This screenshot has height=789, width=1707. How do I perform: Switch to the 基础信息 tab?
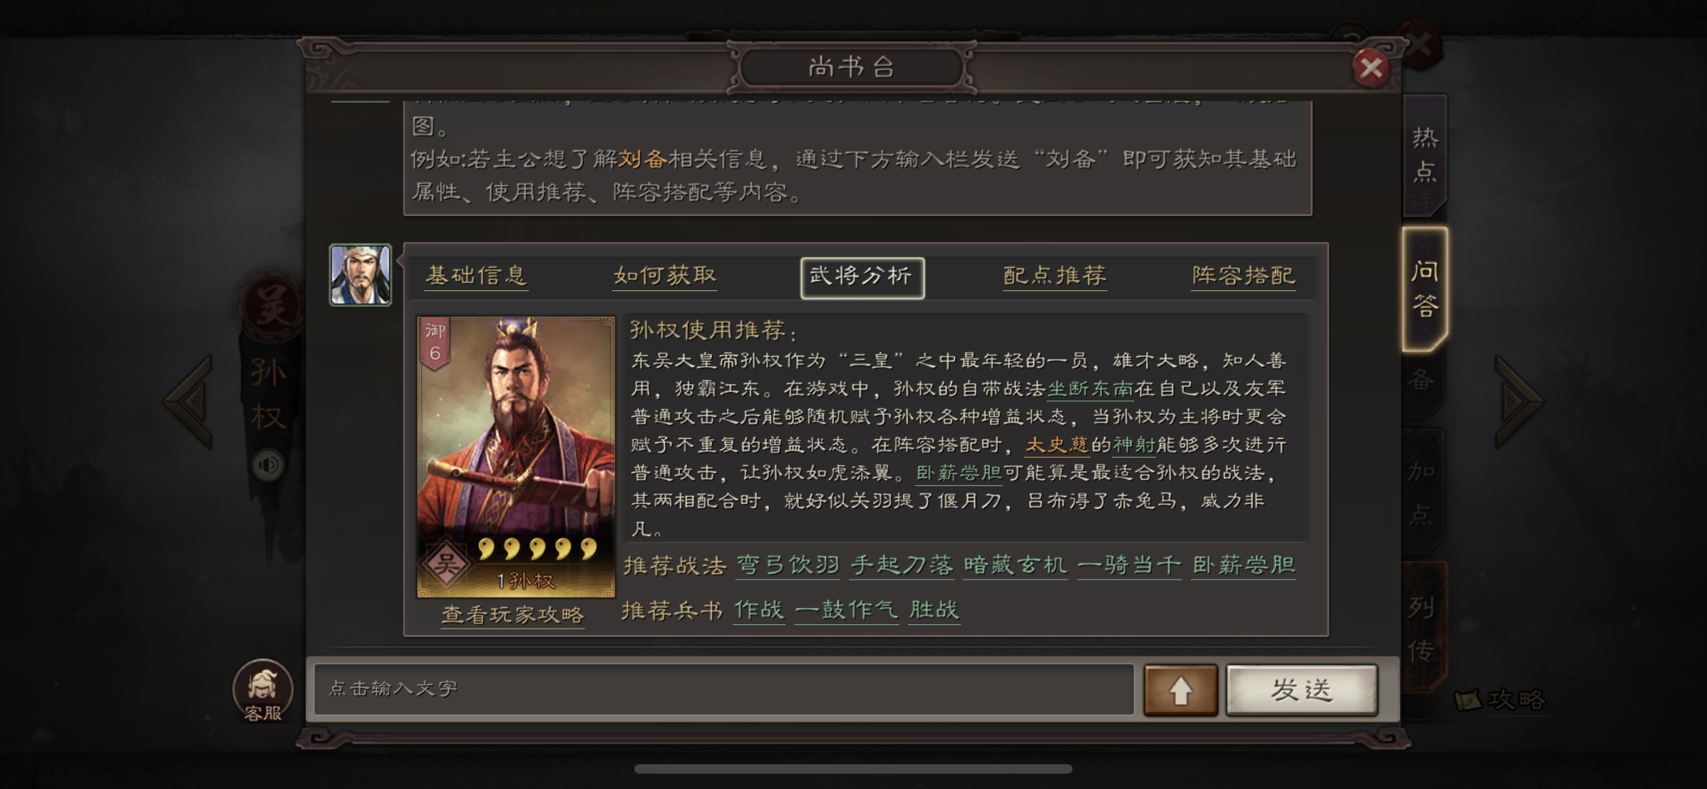coord(476,276)
